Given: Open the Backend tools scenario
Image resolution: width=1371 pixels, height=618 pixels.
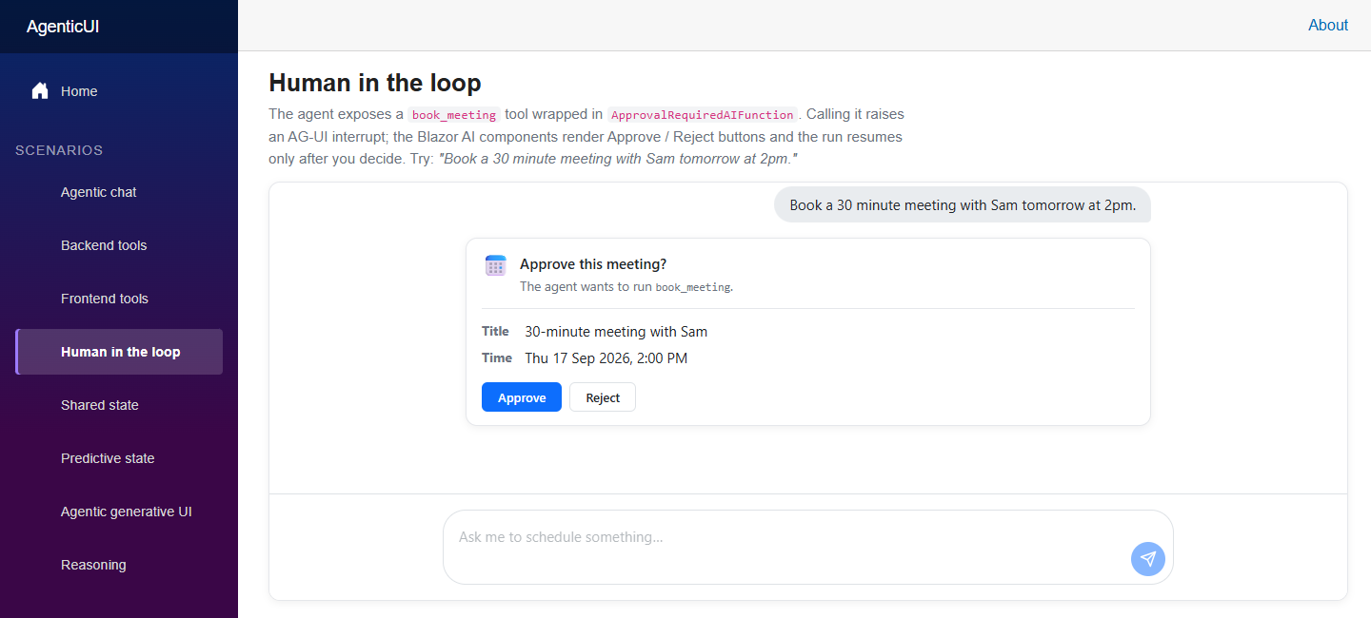Looking at the screenshot, I should (x=119, y=245).
